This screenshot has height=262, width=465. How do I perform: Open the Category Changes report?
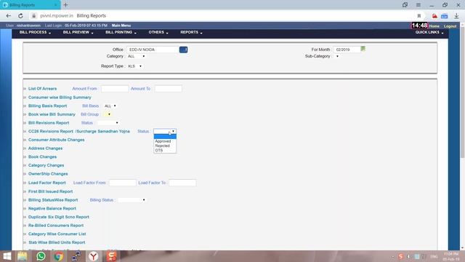pos(46,165)
